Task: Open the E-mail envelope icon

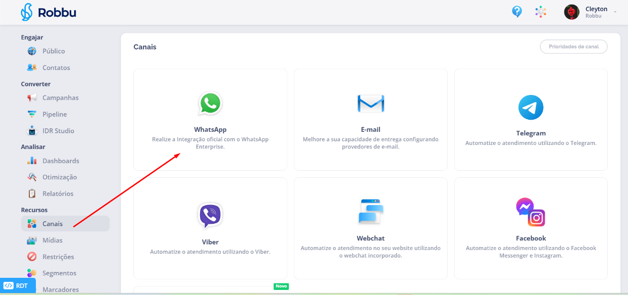Action: (x=370, y=104)
